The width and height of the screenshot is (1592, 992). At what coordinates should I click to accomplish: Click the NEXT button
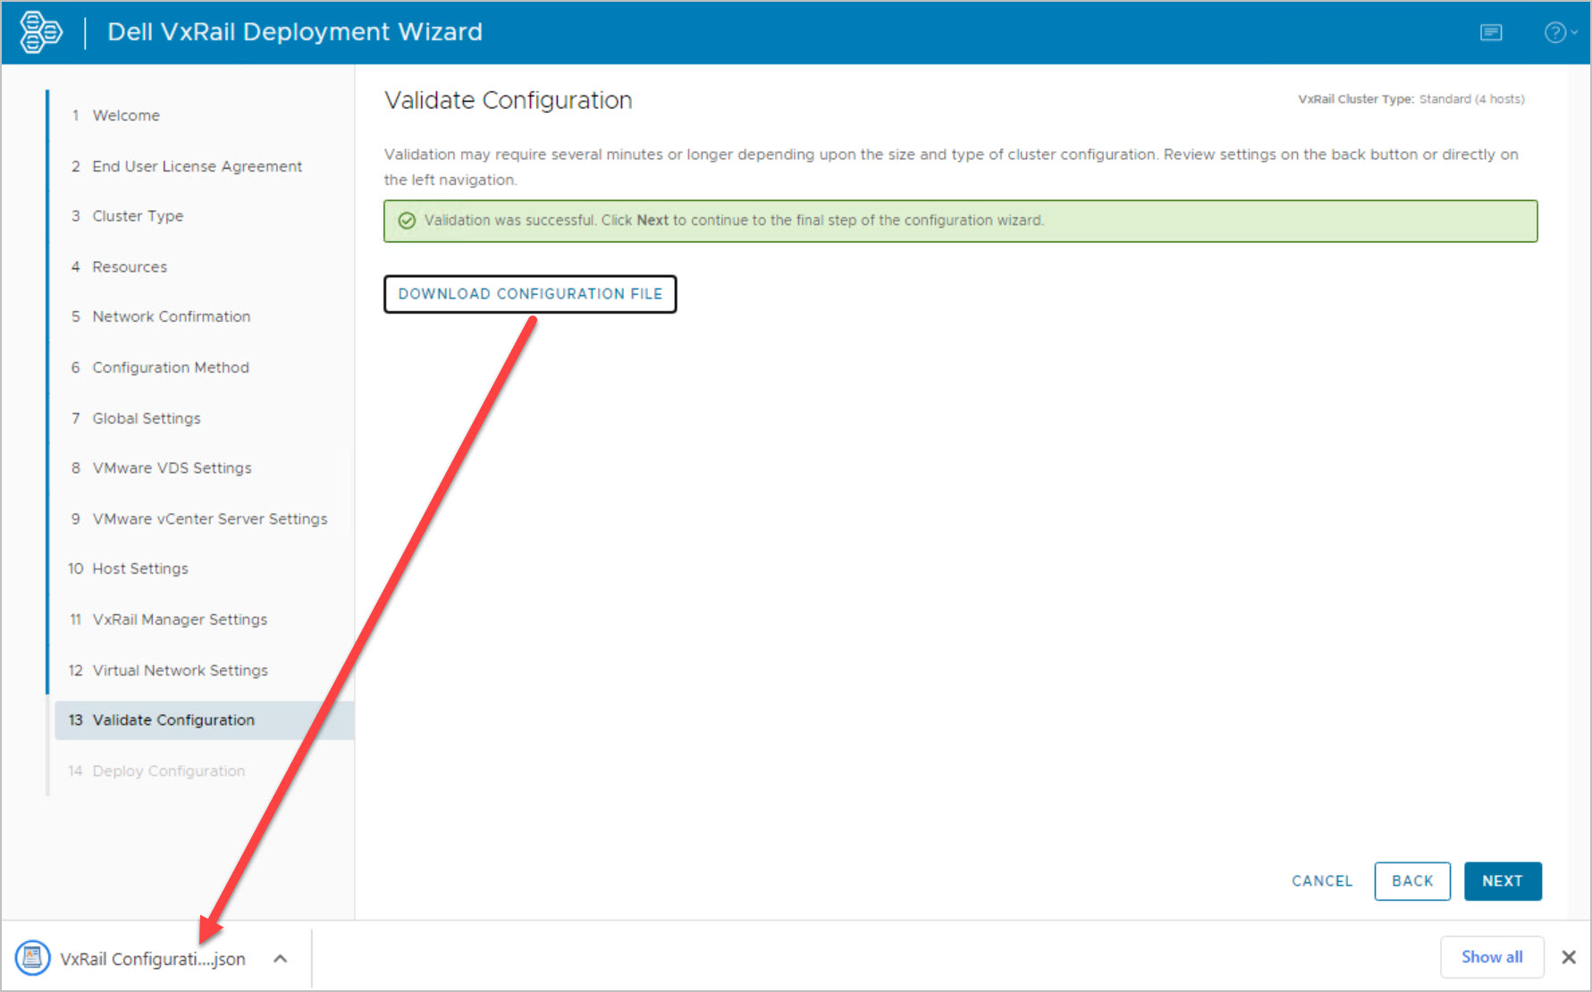[1503, 881]
